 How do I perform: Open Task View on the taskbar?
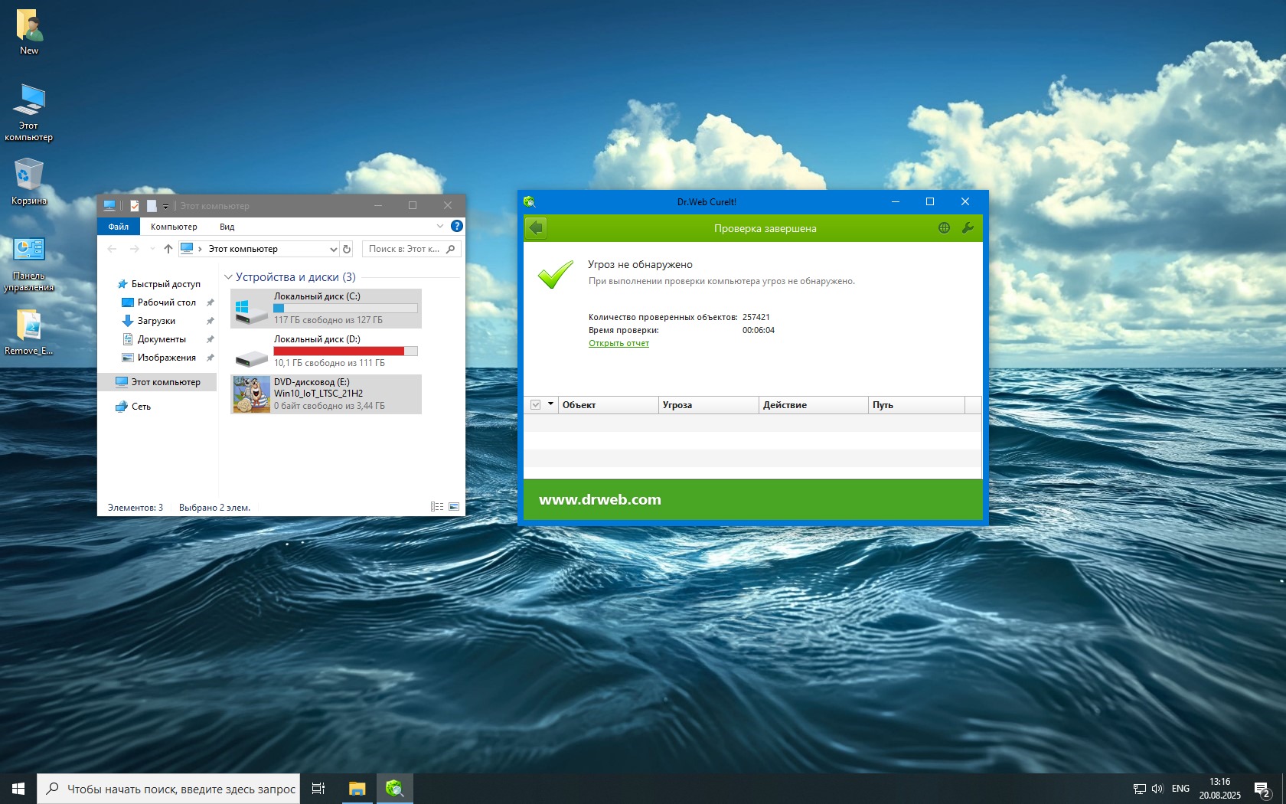coord(318,789)
